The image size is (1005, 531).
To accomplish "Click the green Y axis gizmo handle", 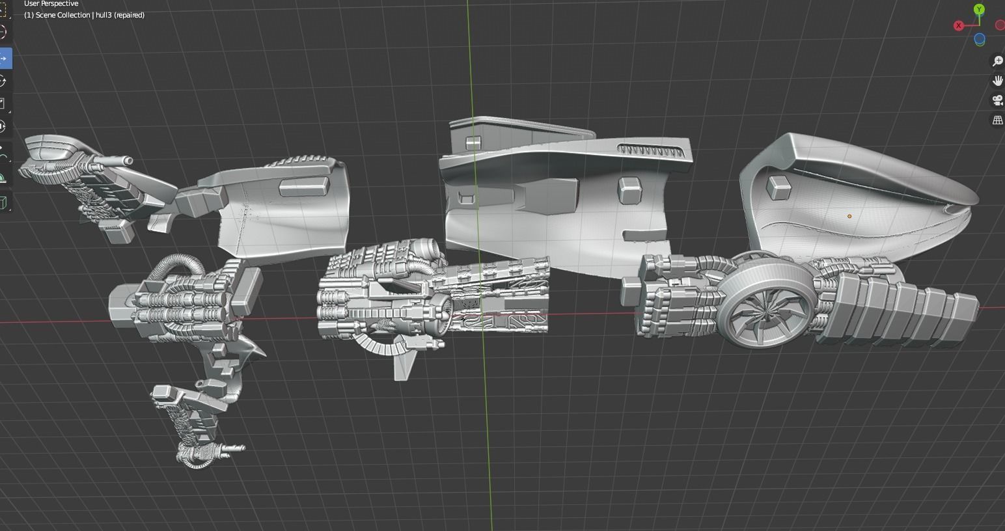I will (979, 9).
